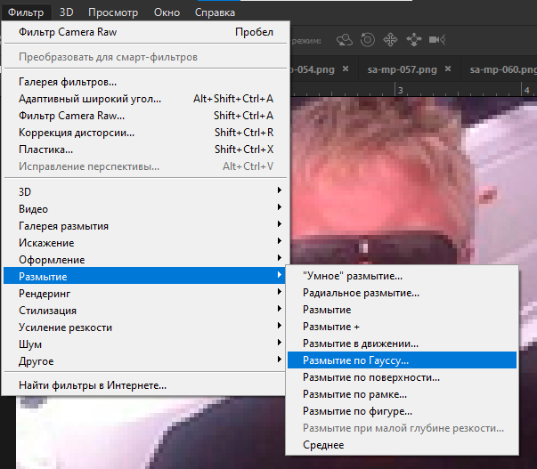Select the 3D camera zoom icon

coord(436,39)
